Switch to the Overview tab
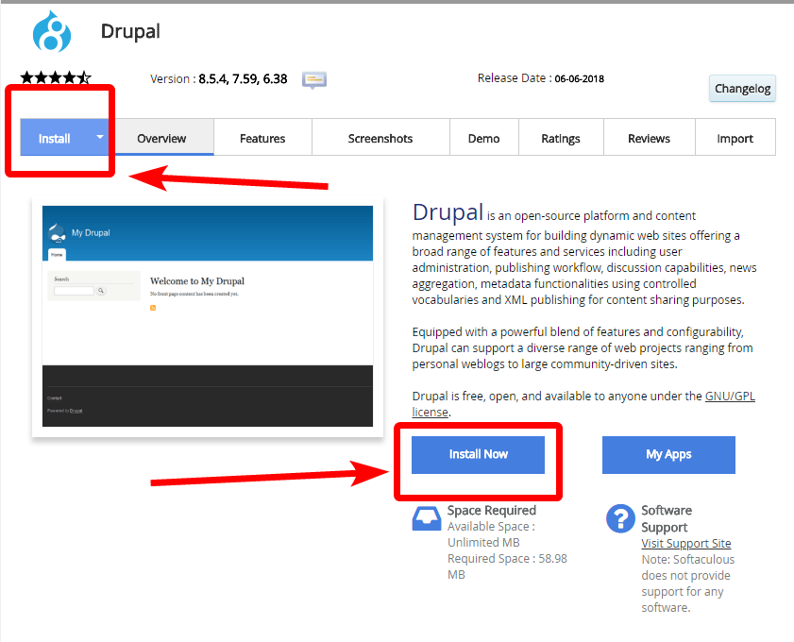 [x=161, y=138]
